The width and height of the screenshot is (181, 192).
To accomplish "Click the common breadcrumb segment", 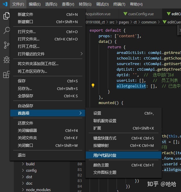I will (149, 22).
